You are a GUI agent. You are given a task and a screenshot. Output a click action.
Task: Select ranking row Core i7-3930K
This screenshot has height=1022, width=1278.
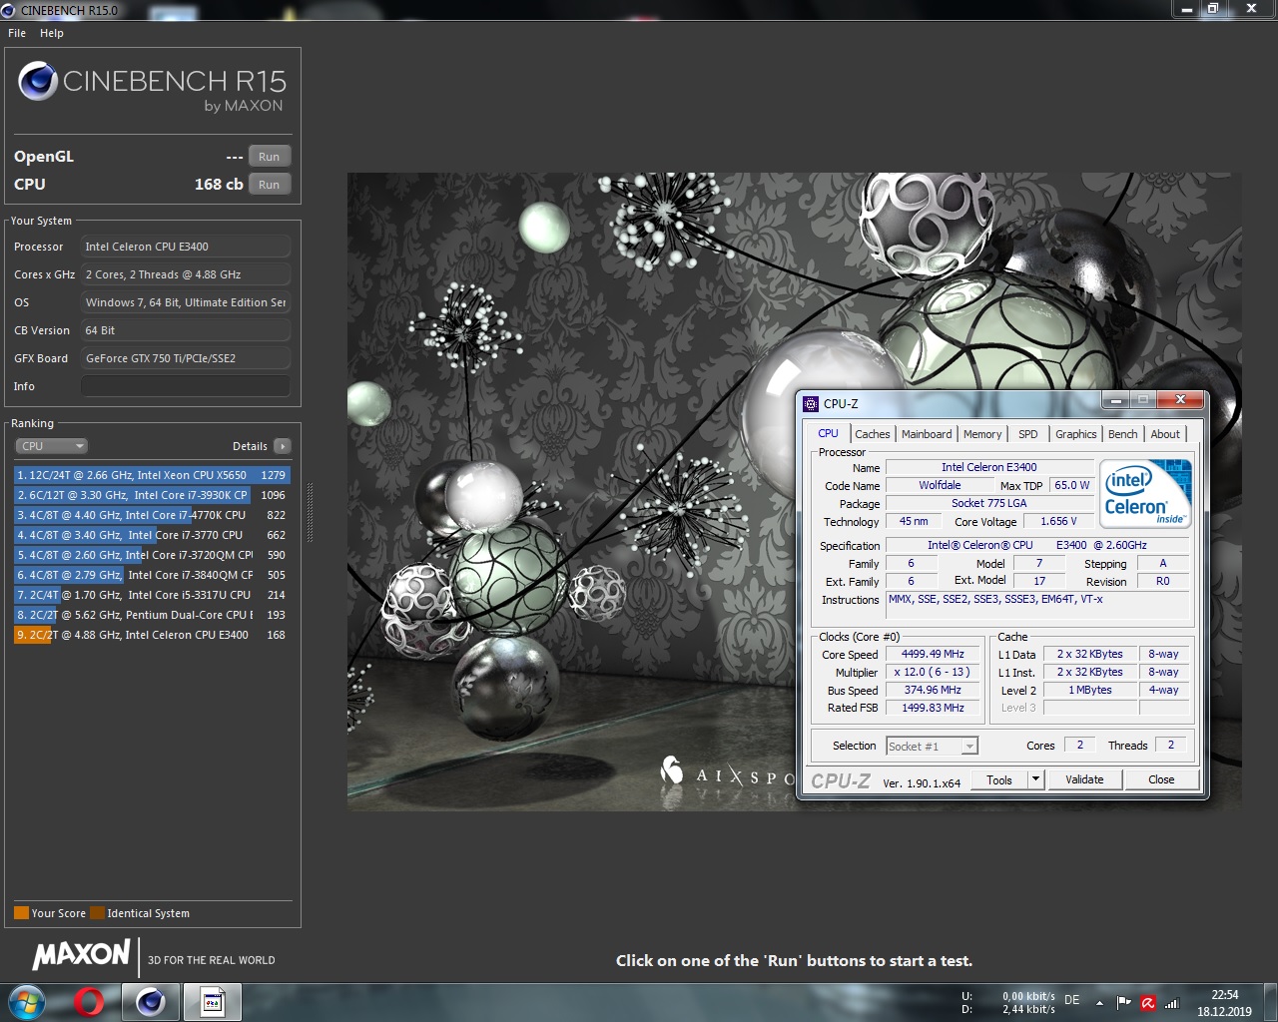tap(152, 495)
